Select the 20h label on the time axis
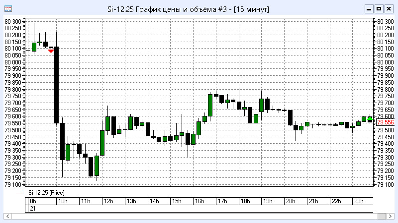Image resolution: width=398 pixels, height=223 pixels. (x=291, y=201)
